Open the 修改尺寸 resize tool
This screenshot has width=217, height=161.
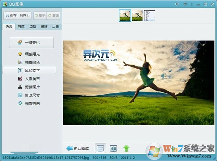pos(29,95)
